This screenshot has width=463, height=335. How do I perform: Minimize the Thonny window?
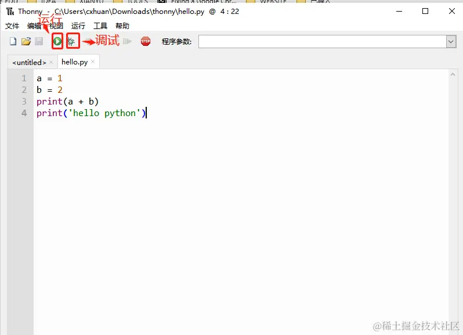point(399,12)
